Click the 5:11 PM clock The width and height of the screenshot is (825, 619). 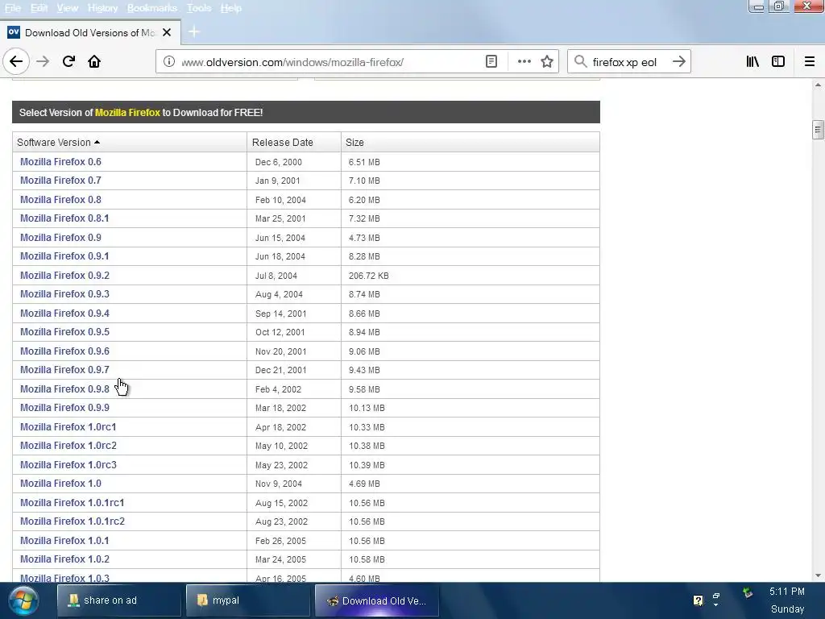[x=787, y=592]
